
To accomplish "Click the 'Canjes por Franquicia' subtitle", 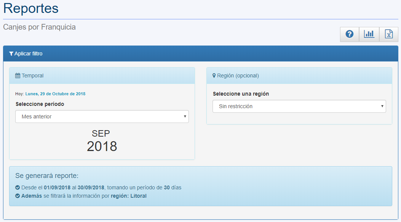I will 39,27.
